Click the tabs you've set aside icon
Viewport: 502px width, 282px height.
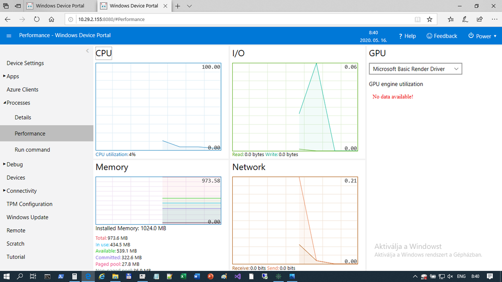[x=6, y=6]
